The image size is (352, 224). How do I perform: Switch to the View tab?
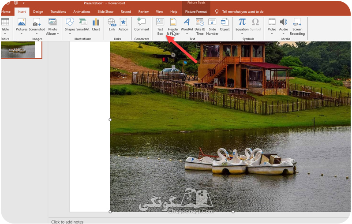click(159, 11)
